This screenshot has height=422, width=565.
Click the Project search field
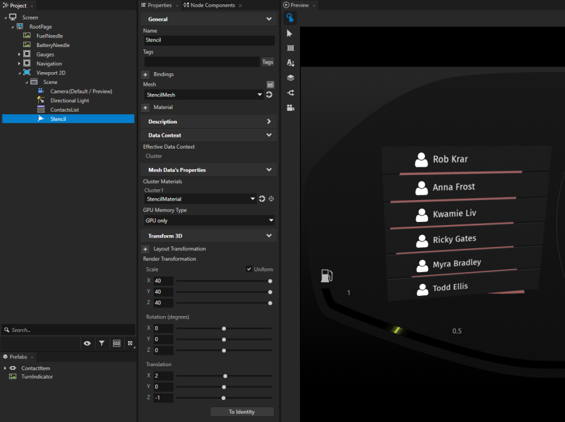point(70,330)
